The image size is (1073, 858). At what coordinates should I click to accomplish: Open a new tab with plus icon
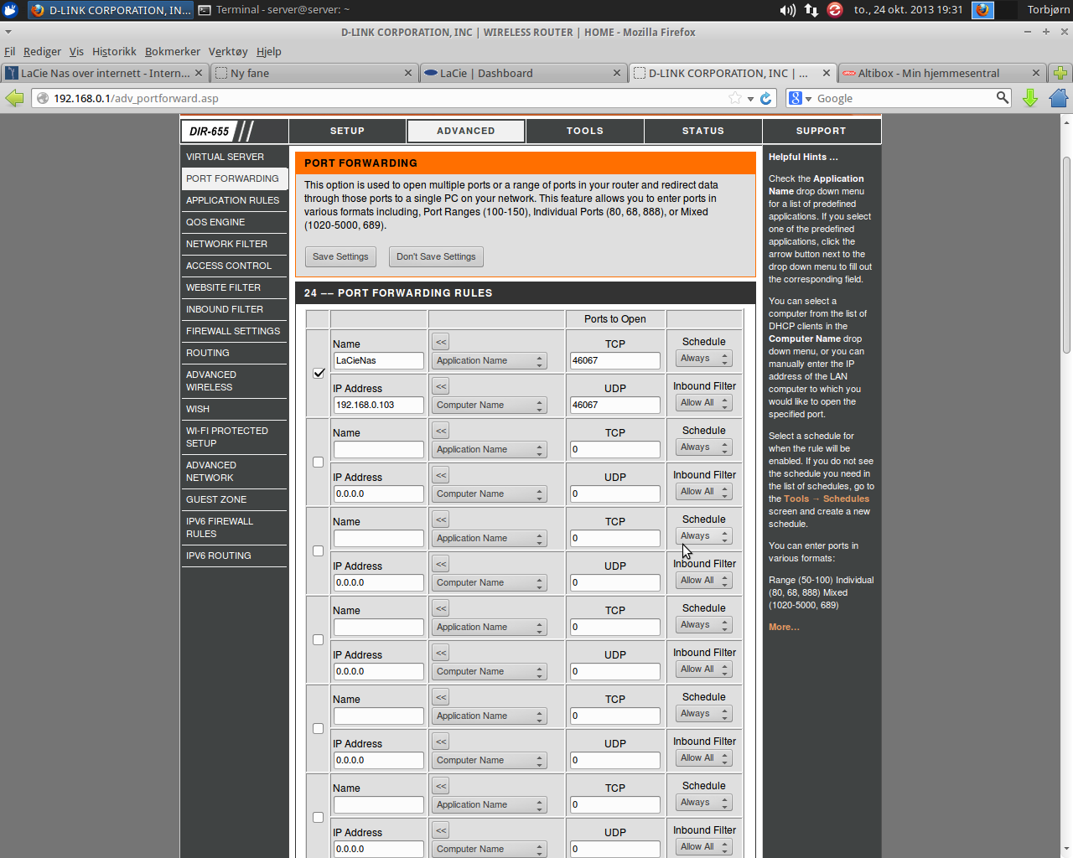pos(1060,73)
